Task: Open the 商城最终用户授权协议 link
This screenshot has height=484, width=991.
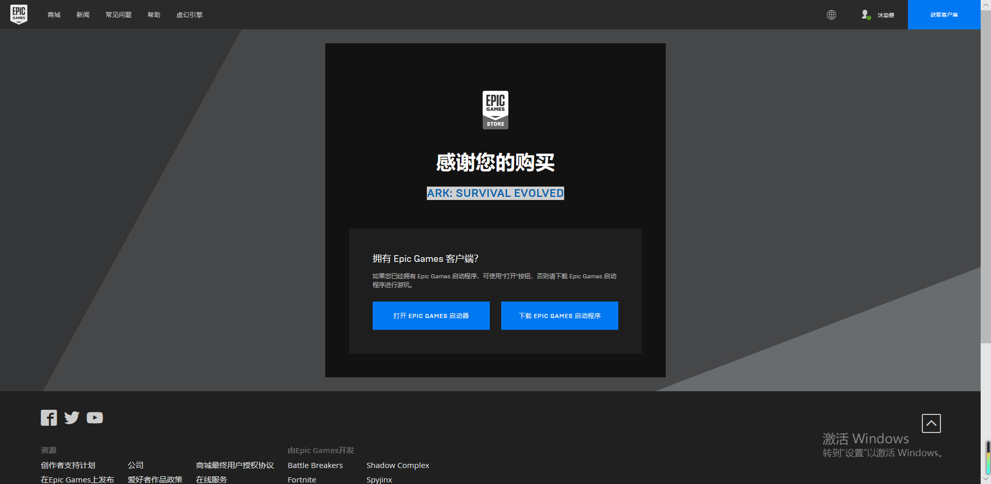Action: 235,464
